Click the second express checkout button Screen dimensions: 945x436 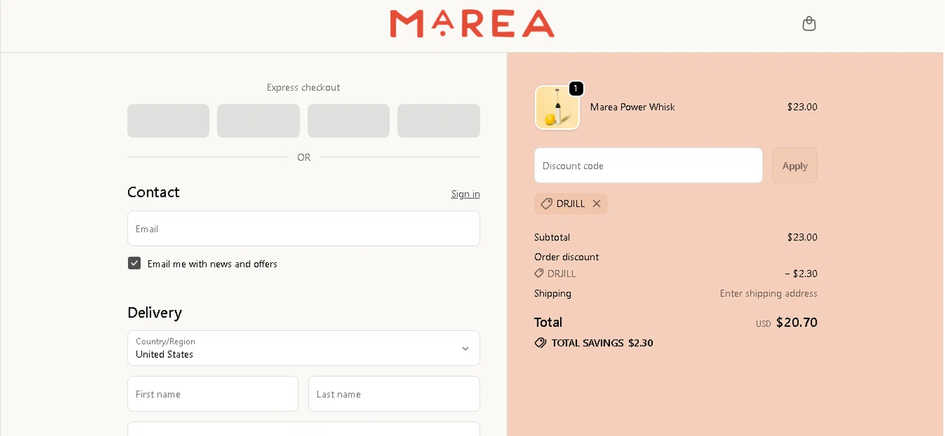(258, 121)
